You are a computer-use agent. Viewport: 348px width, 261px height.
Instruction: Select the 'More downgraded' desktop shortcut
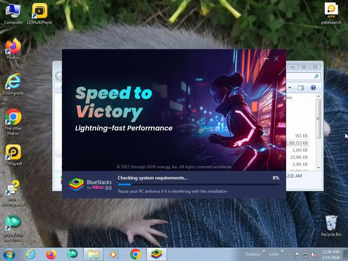click(x=13, y=193)
